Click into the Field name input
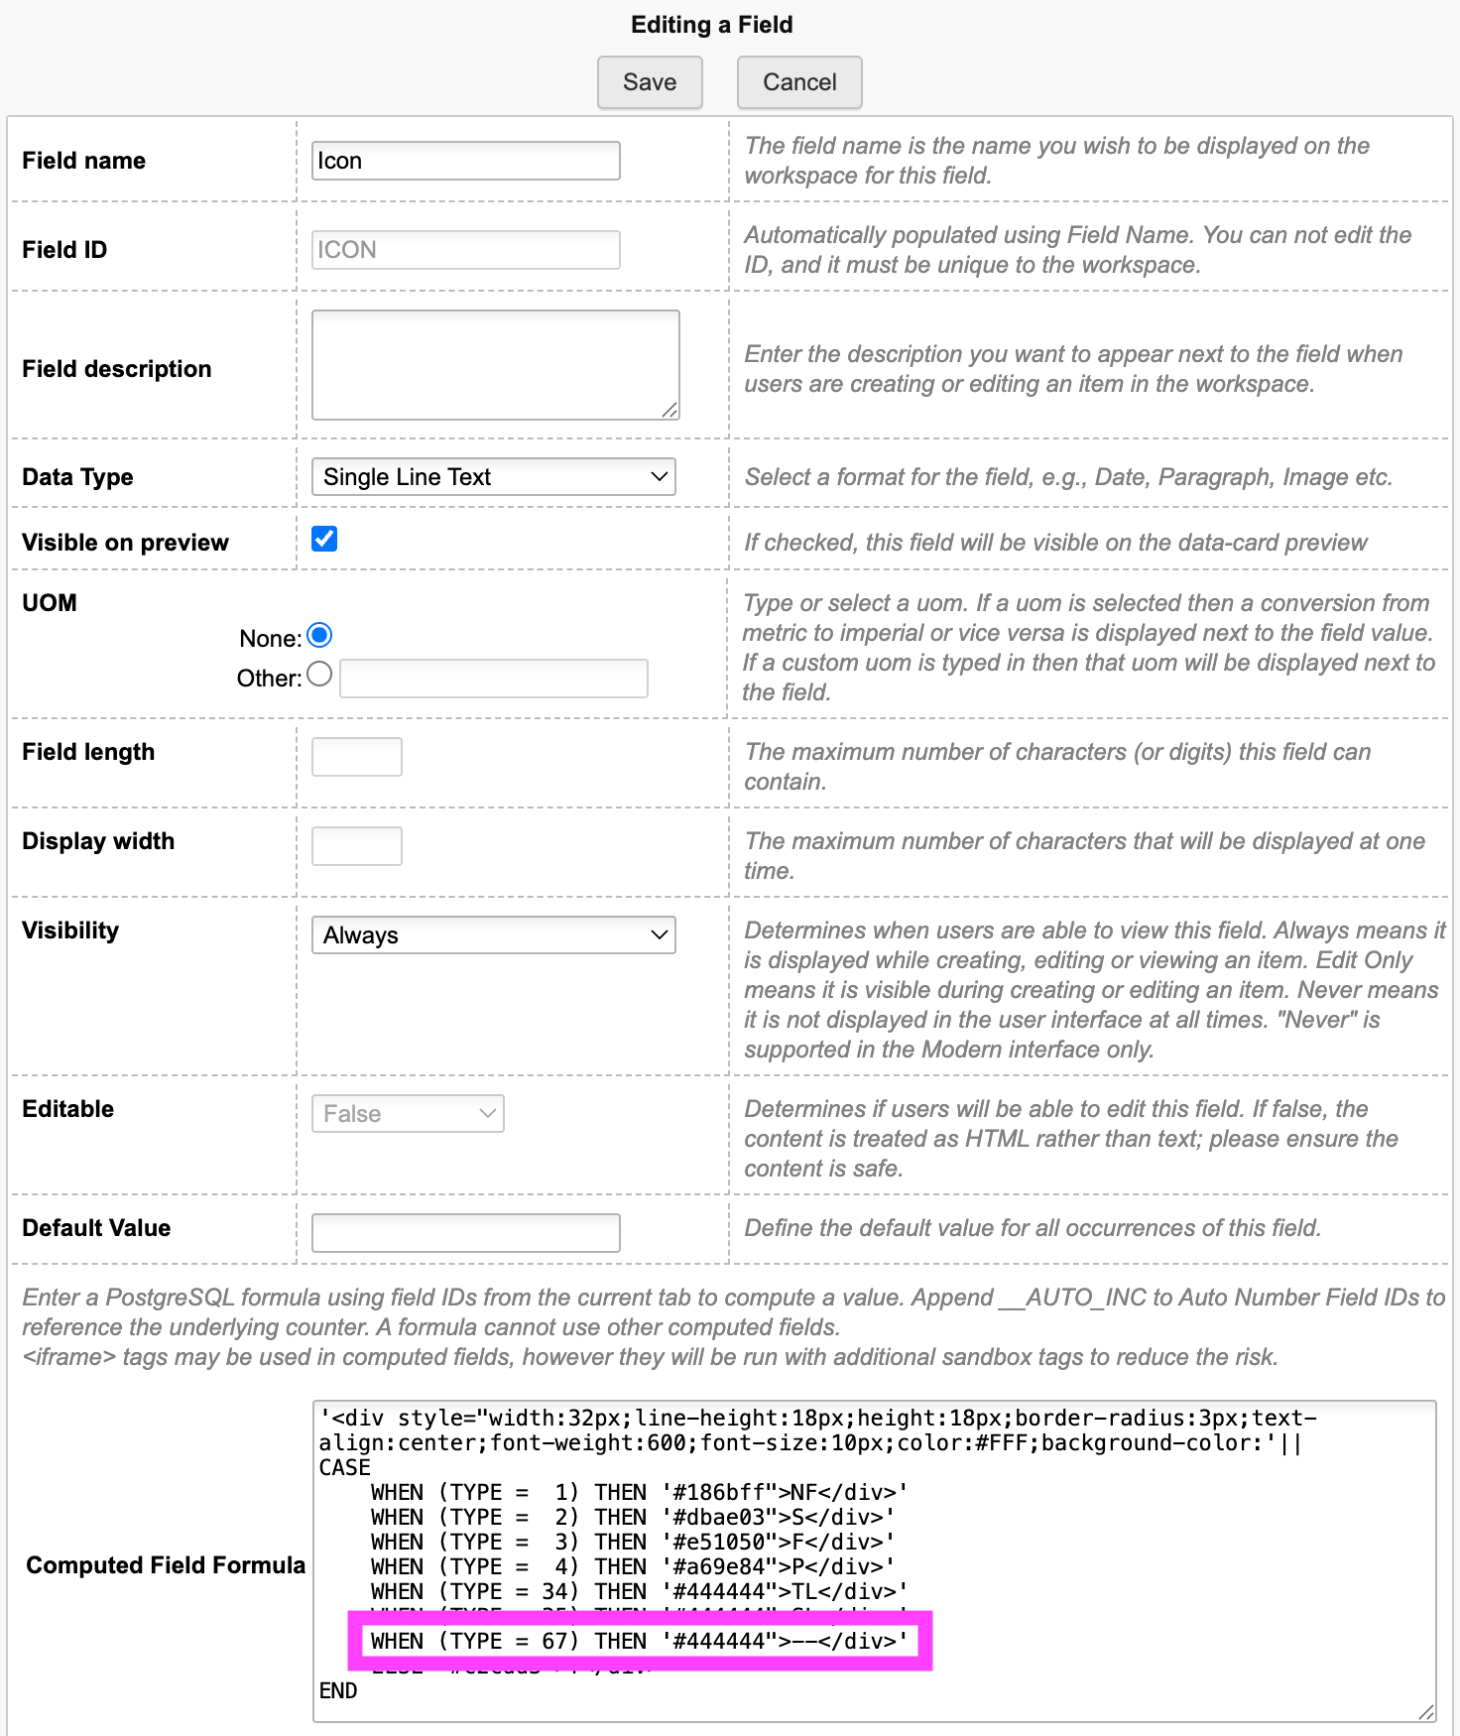 [466, 161]
